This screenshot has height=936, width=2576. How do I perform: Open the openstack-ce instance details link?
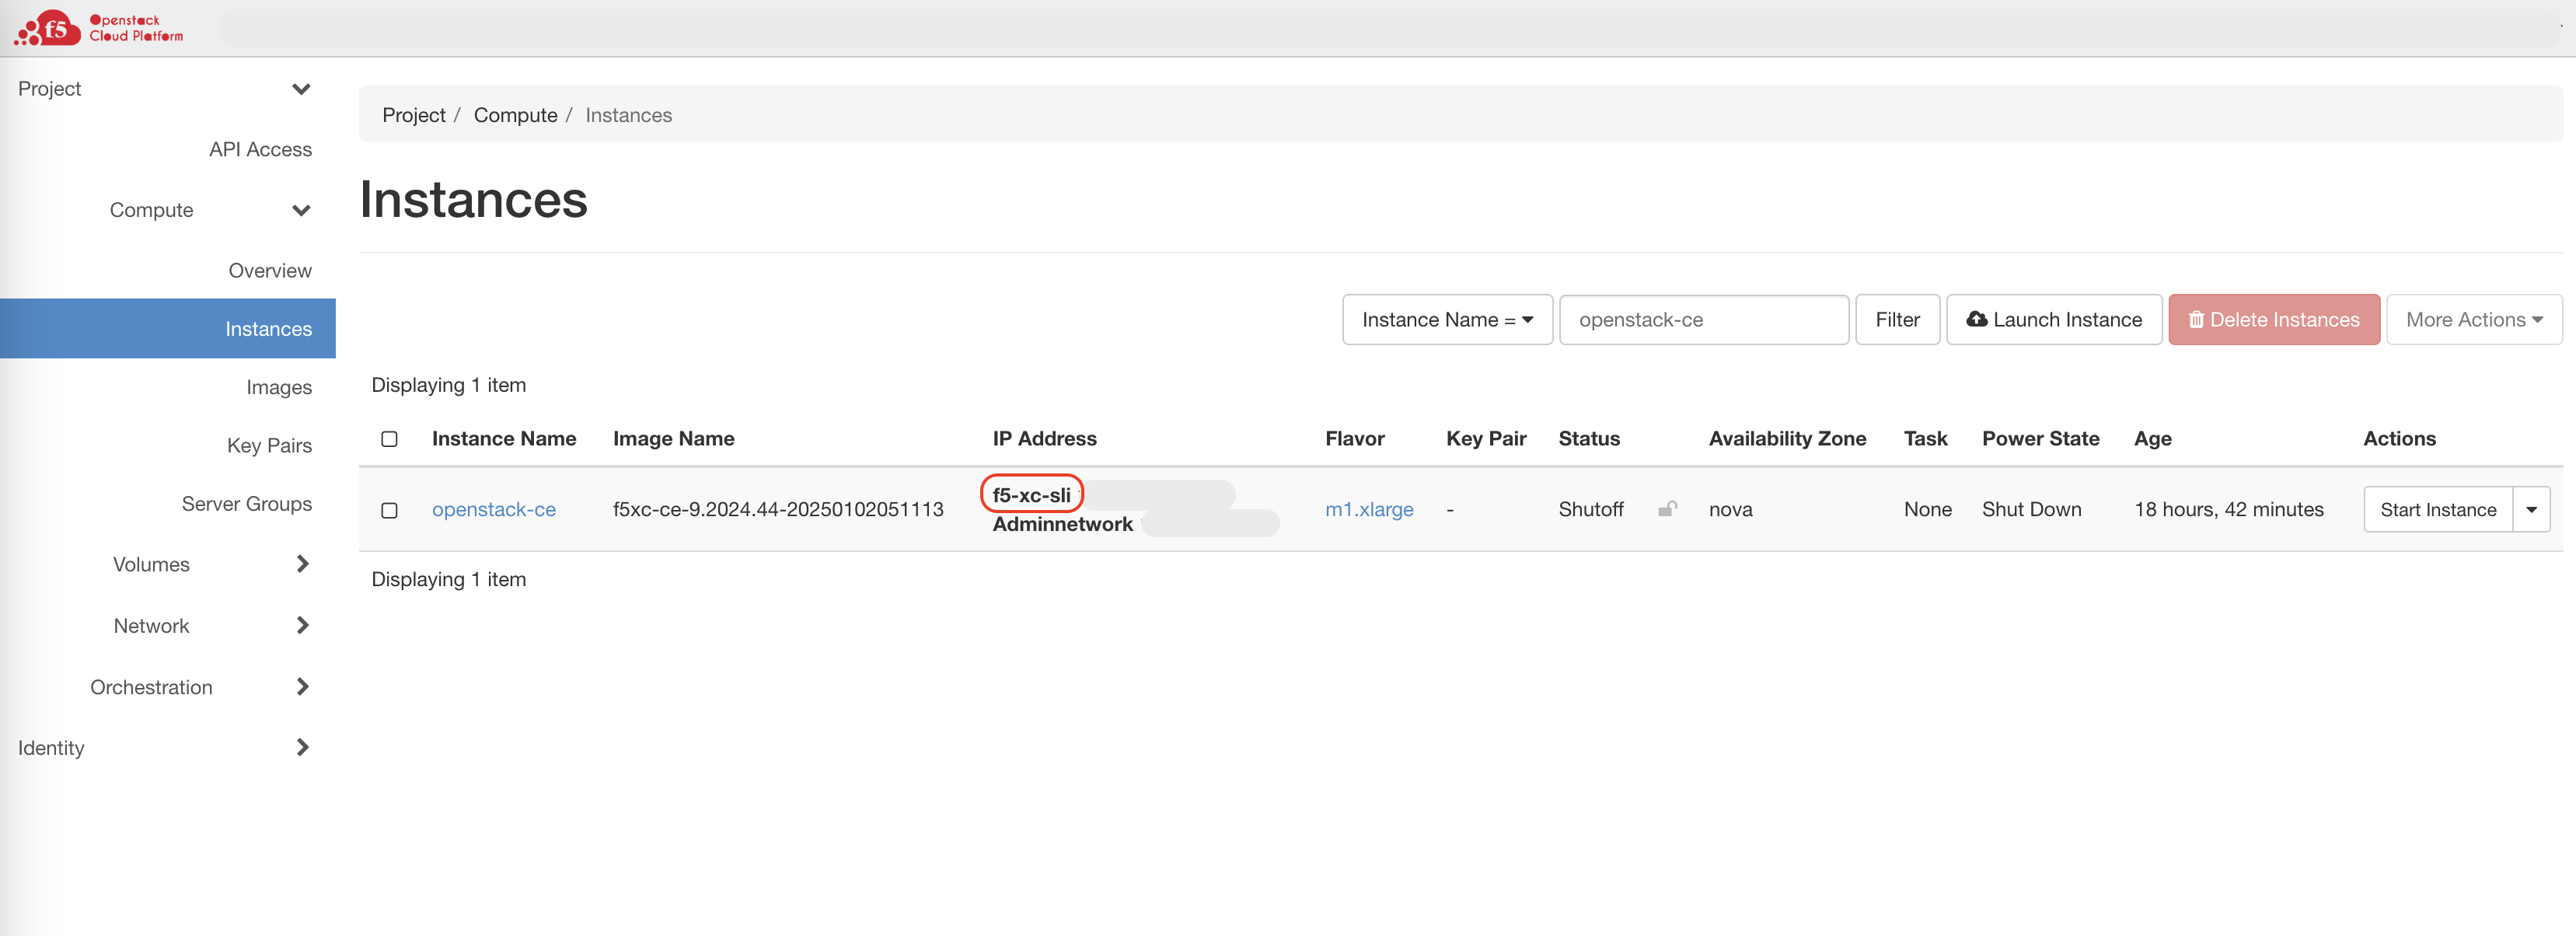point(494,509)
